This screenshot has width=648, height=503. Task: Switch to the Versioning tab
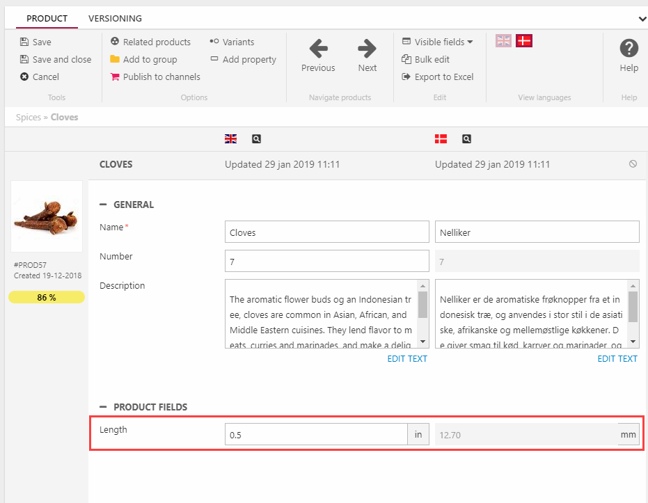115,18
